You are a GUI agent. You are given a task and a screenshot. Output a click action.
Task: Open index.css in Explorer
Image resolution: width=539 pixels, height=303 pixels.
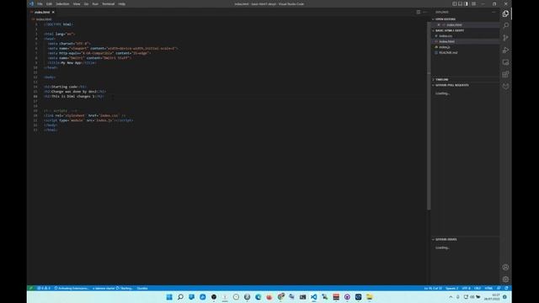446,36
